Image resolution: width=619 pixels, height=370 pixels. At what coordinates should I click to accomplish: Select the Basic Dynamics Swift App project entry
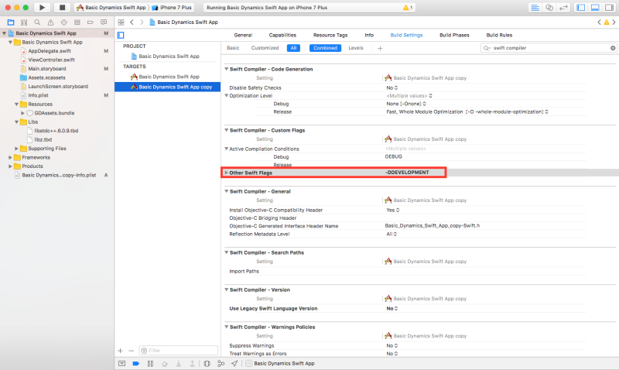[x=167, y=57]
